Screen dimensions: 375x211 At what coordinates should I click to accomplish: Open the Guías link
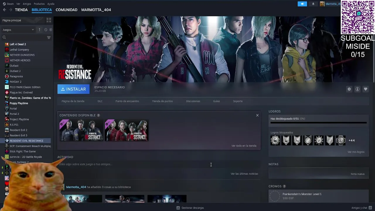217,101
